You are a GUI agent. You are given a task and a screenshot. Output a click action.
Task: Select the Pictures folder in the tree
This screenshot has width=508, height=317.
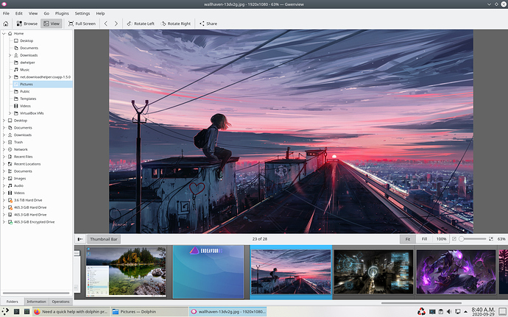[43, 84]
